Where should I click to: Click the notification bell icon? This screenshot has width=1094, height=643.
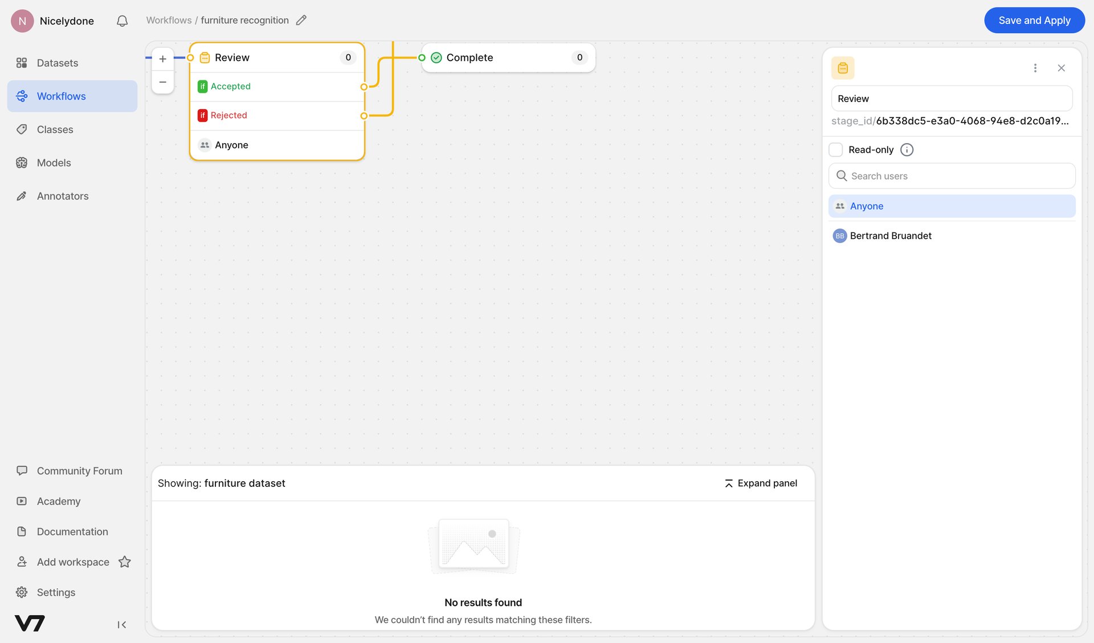coord(121,21)
